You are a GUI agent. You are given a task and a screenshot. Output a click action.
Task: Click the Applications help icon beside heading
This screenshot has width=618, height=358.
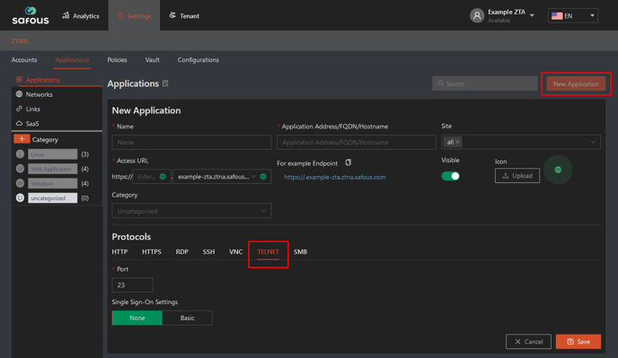coord(165,83)
